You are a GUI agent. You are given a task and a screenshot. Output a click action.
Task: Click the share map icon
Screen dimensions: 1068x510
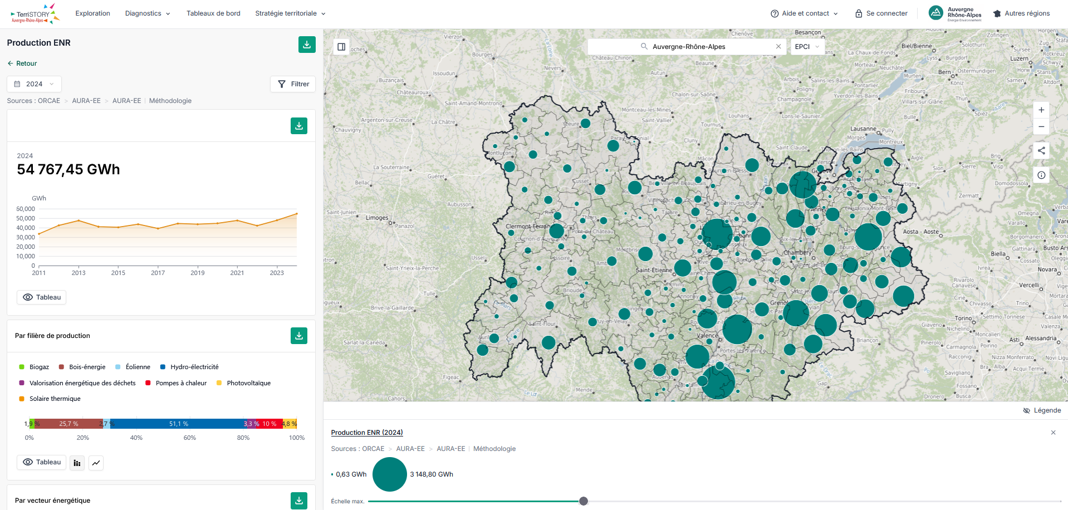[1041, 150]
